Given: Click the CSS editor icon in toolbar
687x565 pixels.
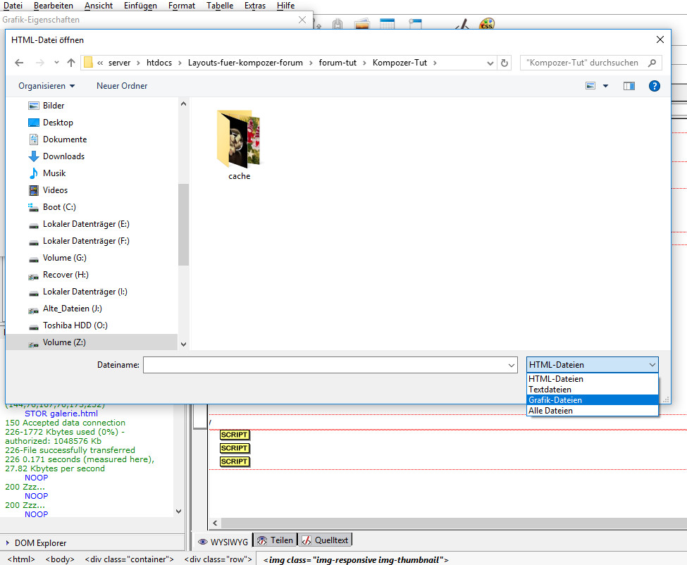Looking at the screenshot, I should point(487,24).
